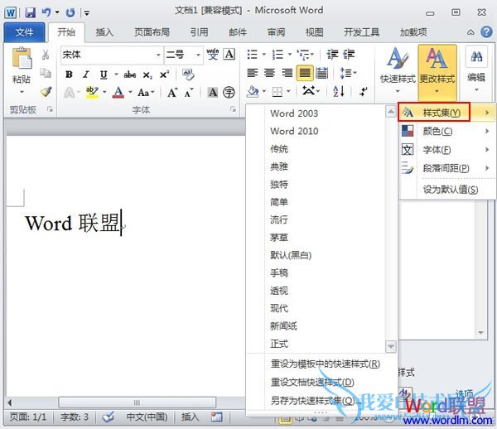497x429 pixels.
Task: Click the down arrow of style list scrollbar
Action: point(391,346)
